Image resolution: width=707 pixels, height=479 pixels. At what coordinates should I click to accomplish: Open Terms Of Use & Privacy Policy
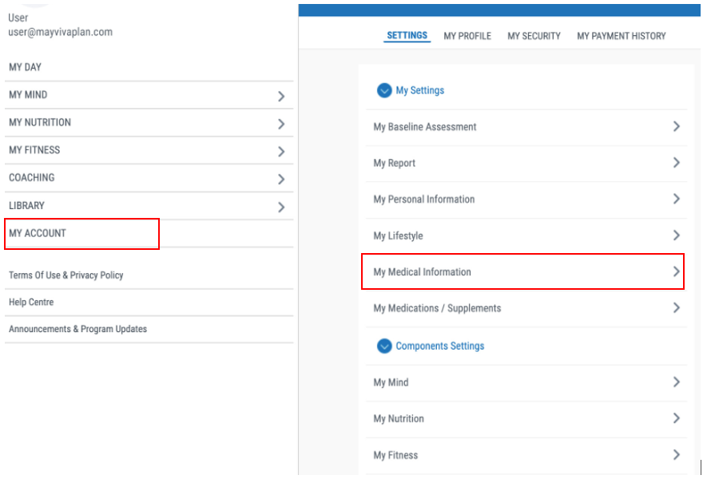click(x=66, y=275)
